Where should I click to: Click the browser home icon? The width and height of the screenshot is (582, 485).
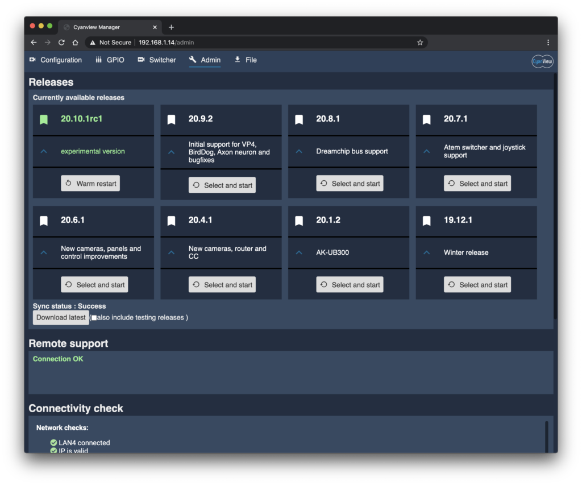[x=76, y=42]
